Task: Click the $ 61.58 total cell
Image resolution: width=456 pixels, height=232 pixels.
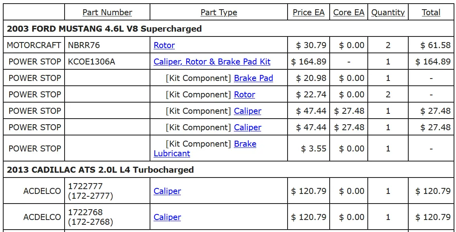Action: click(x=431, y=45)
